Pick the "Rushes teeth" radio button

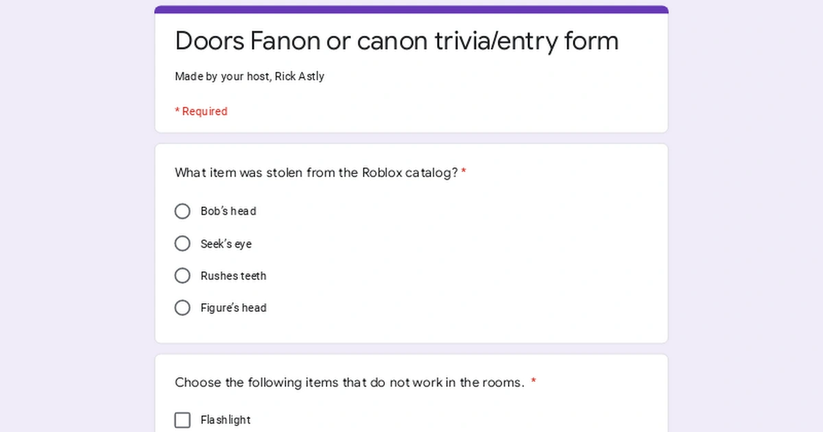point(182,276)
